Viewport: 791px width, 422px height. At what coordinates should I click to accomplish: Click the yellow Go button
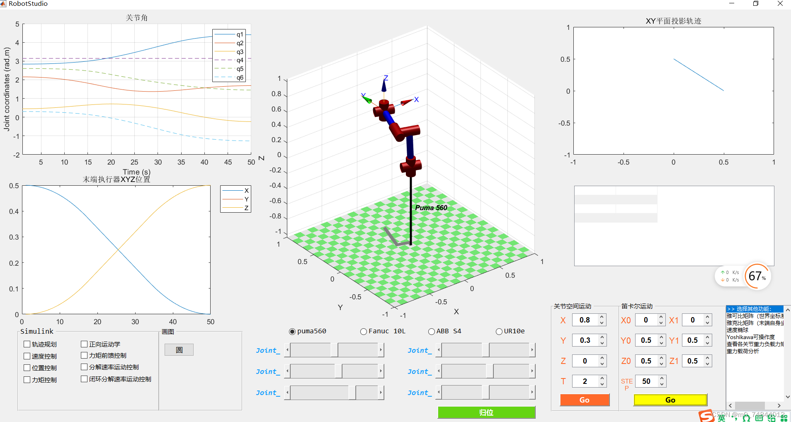(670, 400)
